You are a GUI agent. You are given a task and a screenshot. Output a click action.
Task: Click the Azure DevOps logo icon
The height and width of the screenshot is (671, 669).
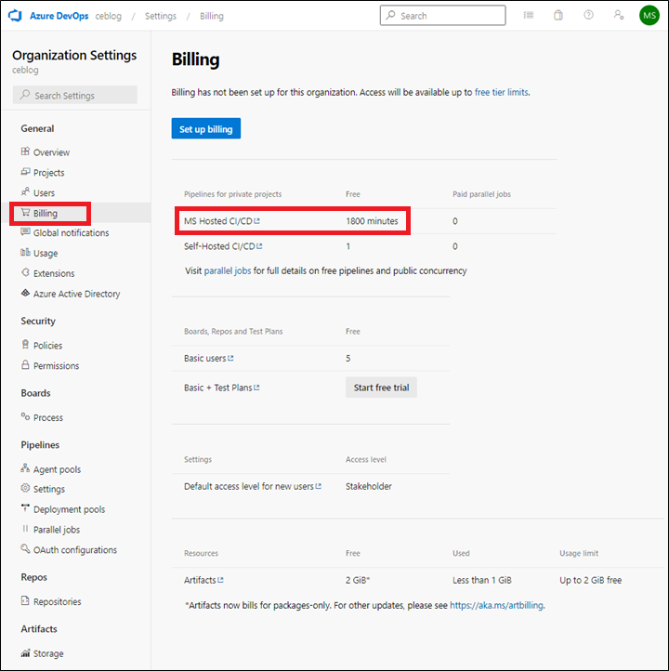[x=15, y=16]
